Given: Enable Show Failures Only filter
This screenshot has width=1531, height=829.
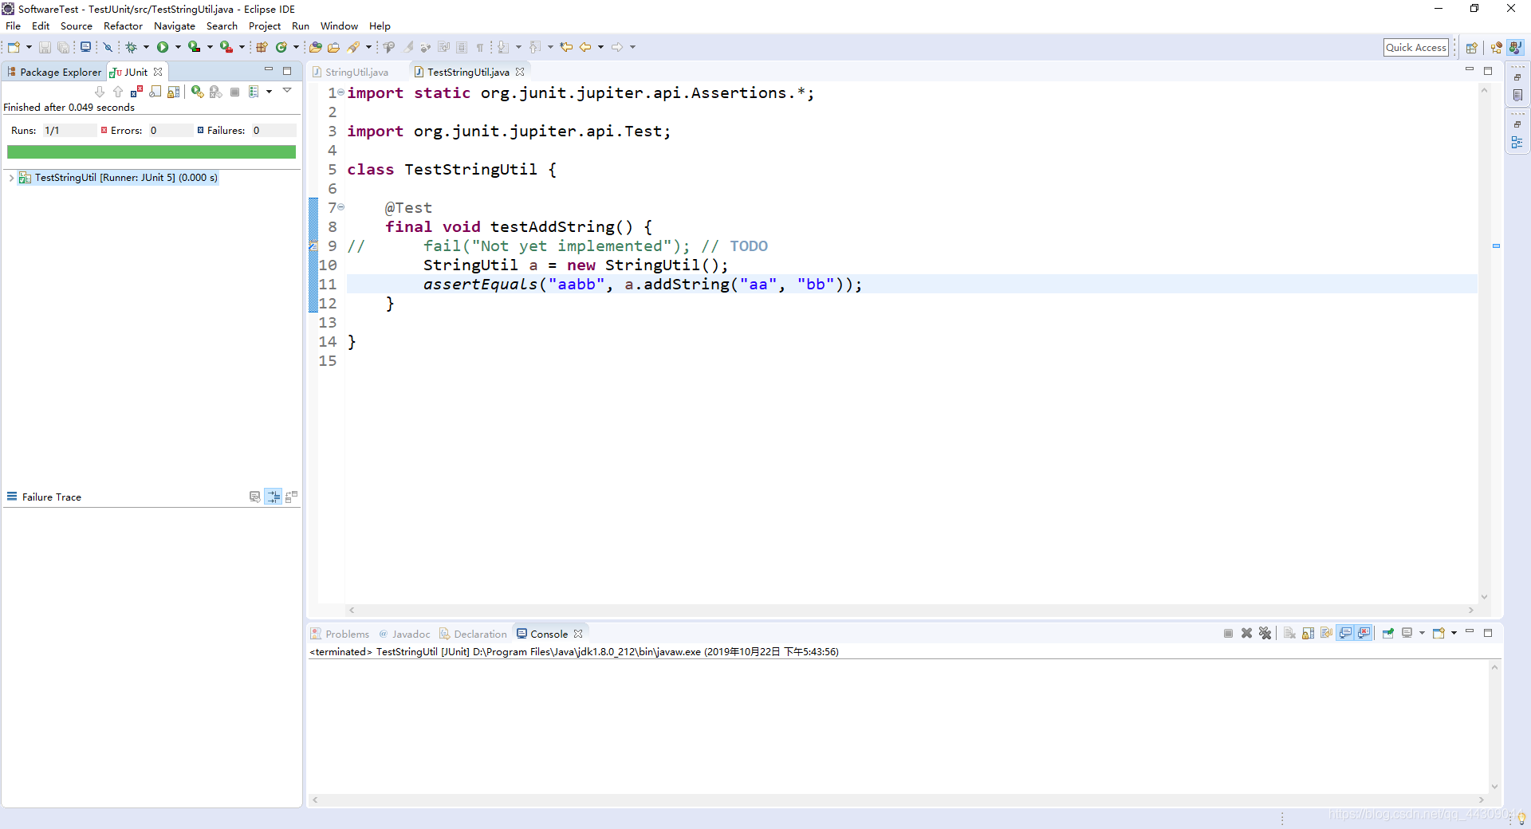Looking at the screenshot, I should point(136,92).
